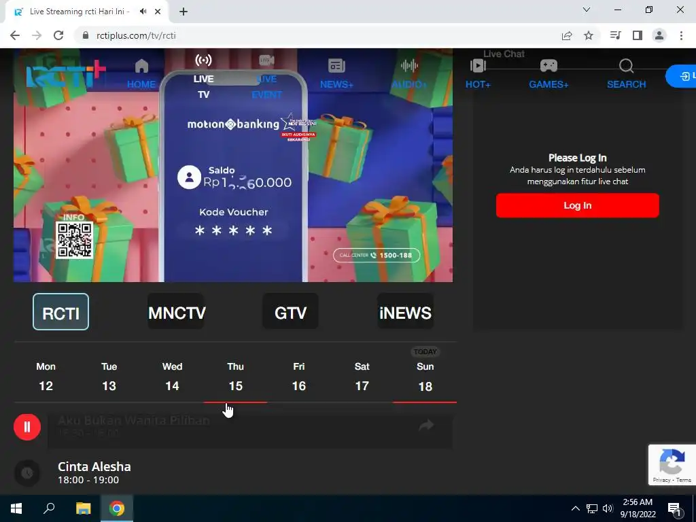This screenshot has height=522, width=696.
Task: Open the LIVE EVENT section
Action: coord(266,77)
